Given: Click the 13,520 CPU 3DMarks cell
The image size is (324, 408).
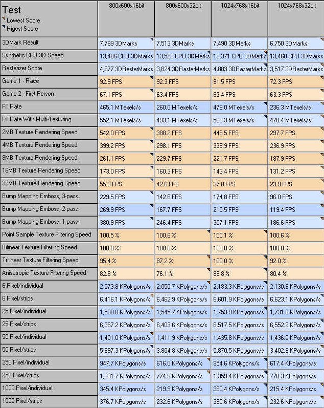Looking at the screenshot, I should (x=182, y=56).
